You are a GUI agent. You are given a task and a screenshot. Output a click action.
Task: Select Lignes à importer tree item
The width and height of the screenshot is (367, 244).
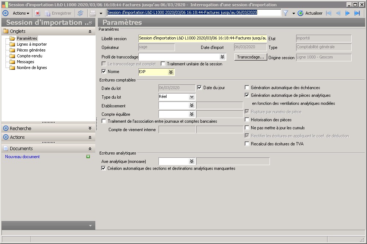tap(32, 44)
